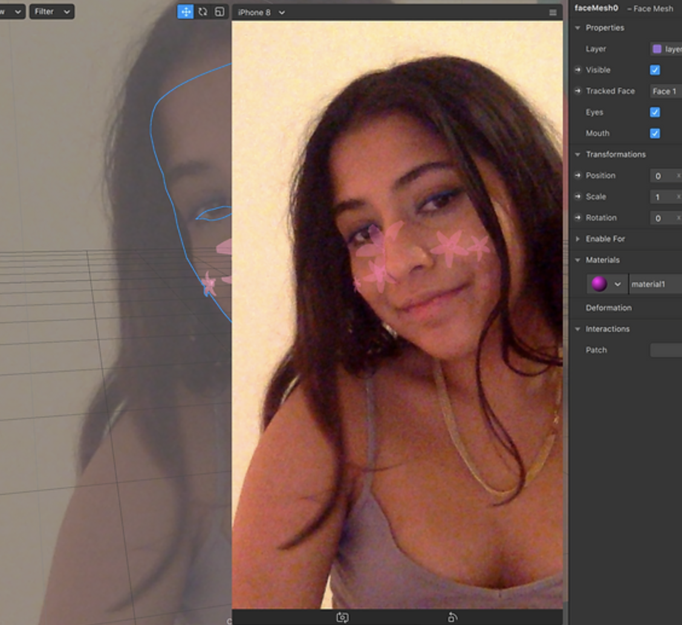This screenshot has width=682, height=625.
Task: Select the scale manipulator tool
Action: point(219,11)
